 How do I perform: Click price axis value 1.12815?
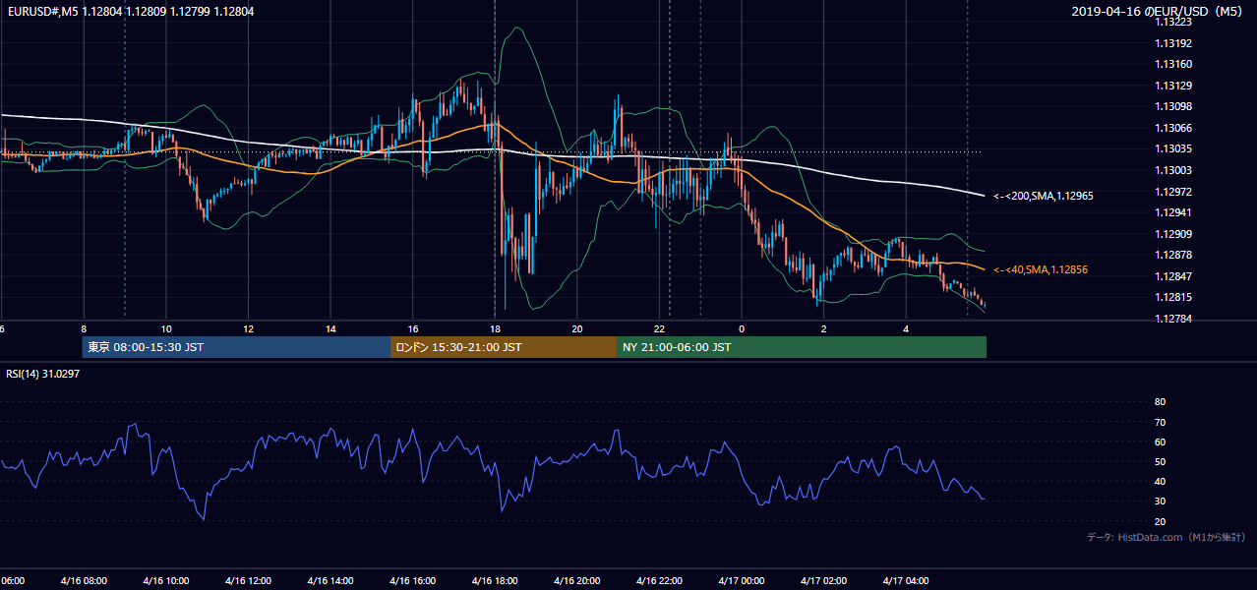(x=1173, y=297)
